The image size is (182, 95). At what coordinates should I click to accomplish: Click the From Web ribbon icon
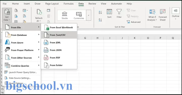[16, 16]
